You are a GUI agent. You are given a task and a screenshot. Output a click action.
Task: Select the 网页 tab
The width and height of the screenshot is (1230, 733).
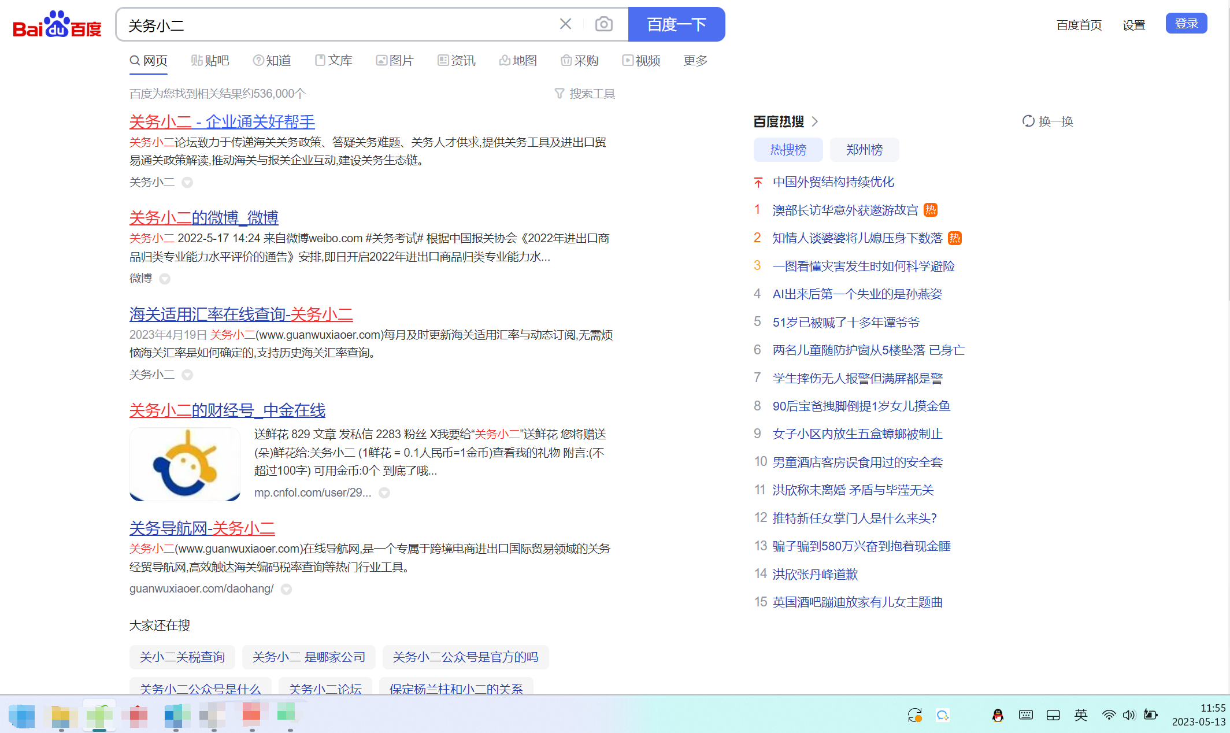(x=149, y=61)
